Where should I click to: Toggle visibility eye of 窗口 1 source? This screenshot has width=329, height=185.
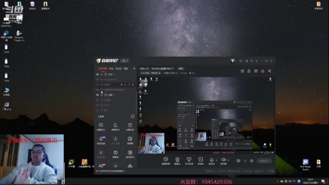(x=97, y=110)
